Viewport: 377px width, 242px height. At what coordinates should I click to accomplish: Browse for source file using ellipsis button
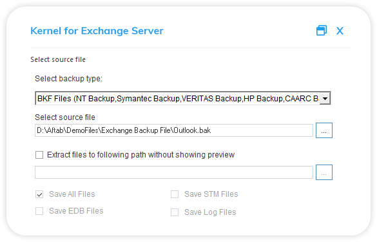pyautogui.click(x=324, y=130)
